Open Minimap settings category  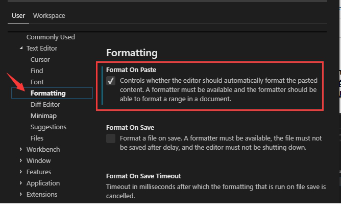(43, 116)
